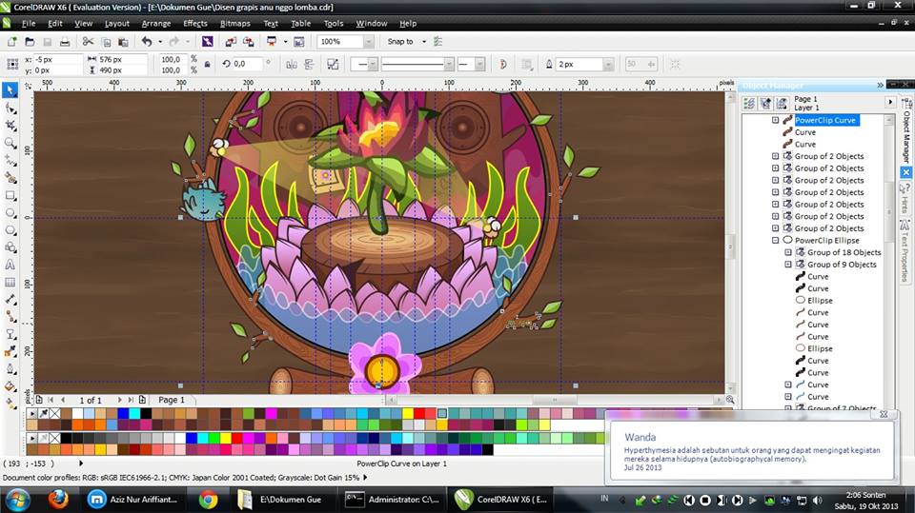Open the zoom level 100% dropdown
The height and width of the screenshot is (513, 915).
tap(368, 42)
